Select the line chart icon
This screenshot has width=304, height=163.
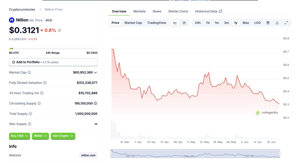(x=175, y=22)
